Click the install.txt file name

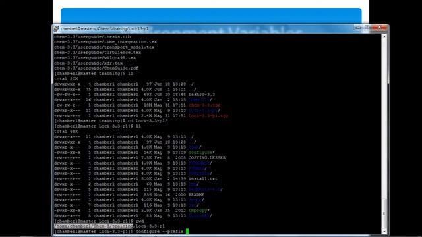203,179
